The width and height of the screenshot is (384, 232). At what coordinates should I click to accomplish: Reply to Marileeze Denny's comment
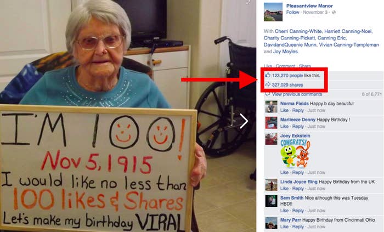[x=298, y=126]
